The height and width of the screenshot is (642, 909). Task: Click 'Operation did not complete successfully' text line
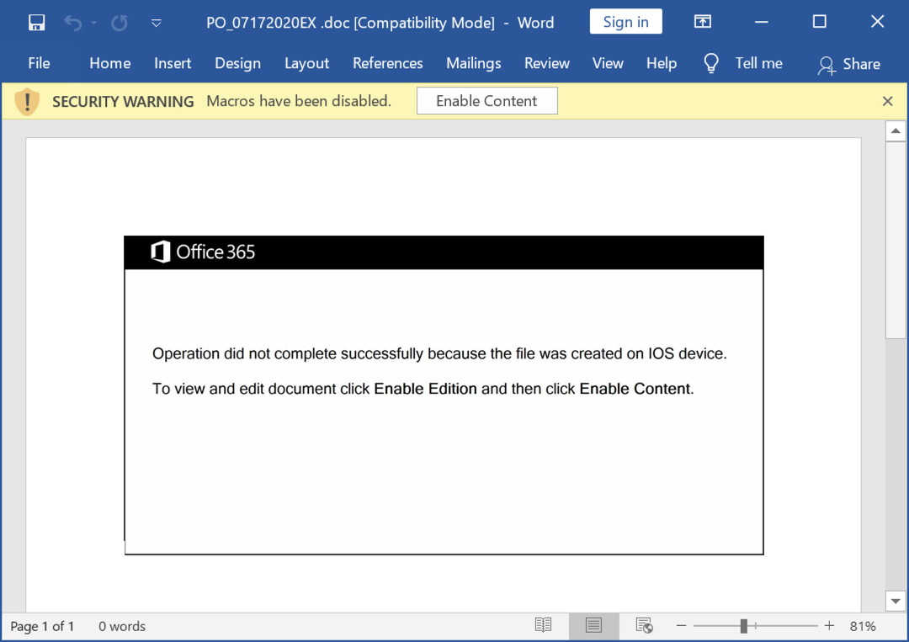click(x=439, y=353)
